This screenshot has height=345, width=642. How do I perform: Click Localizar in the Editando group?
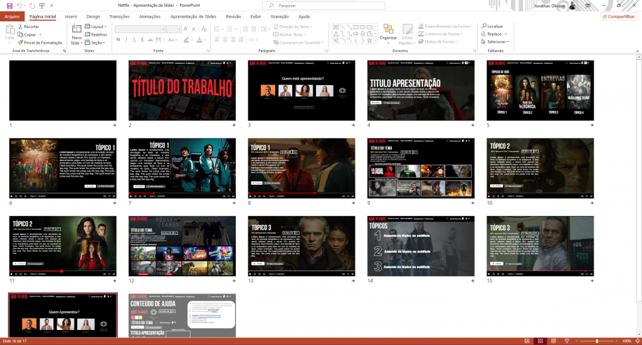[492, 26]
